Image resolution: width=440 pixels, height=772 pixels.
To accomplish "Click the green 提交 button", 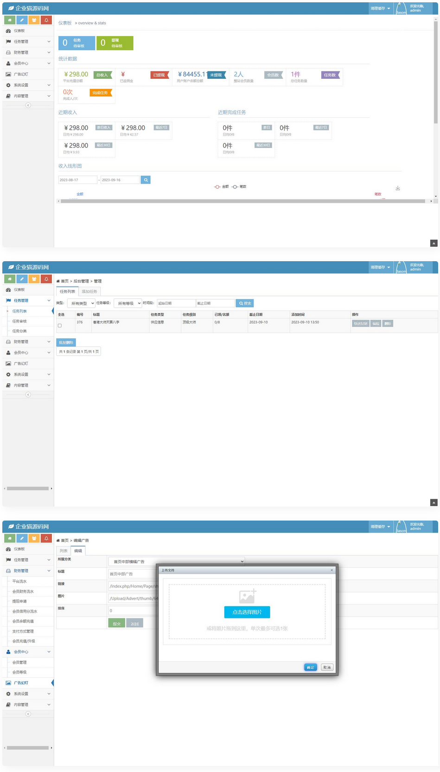I will [116, 623].
